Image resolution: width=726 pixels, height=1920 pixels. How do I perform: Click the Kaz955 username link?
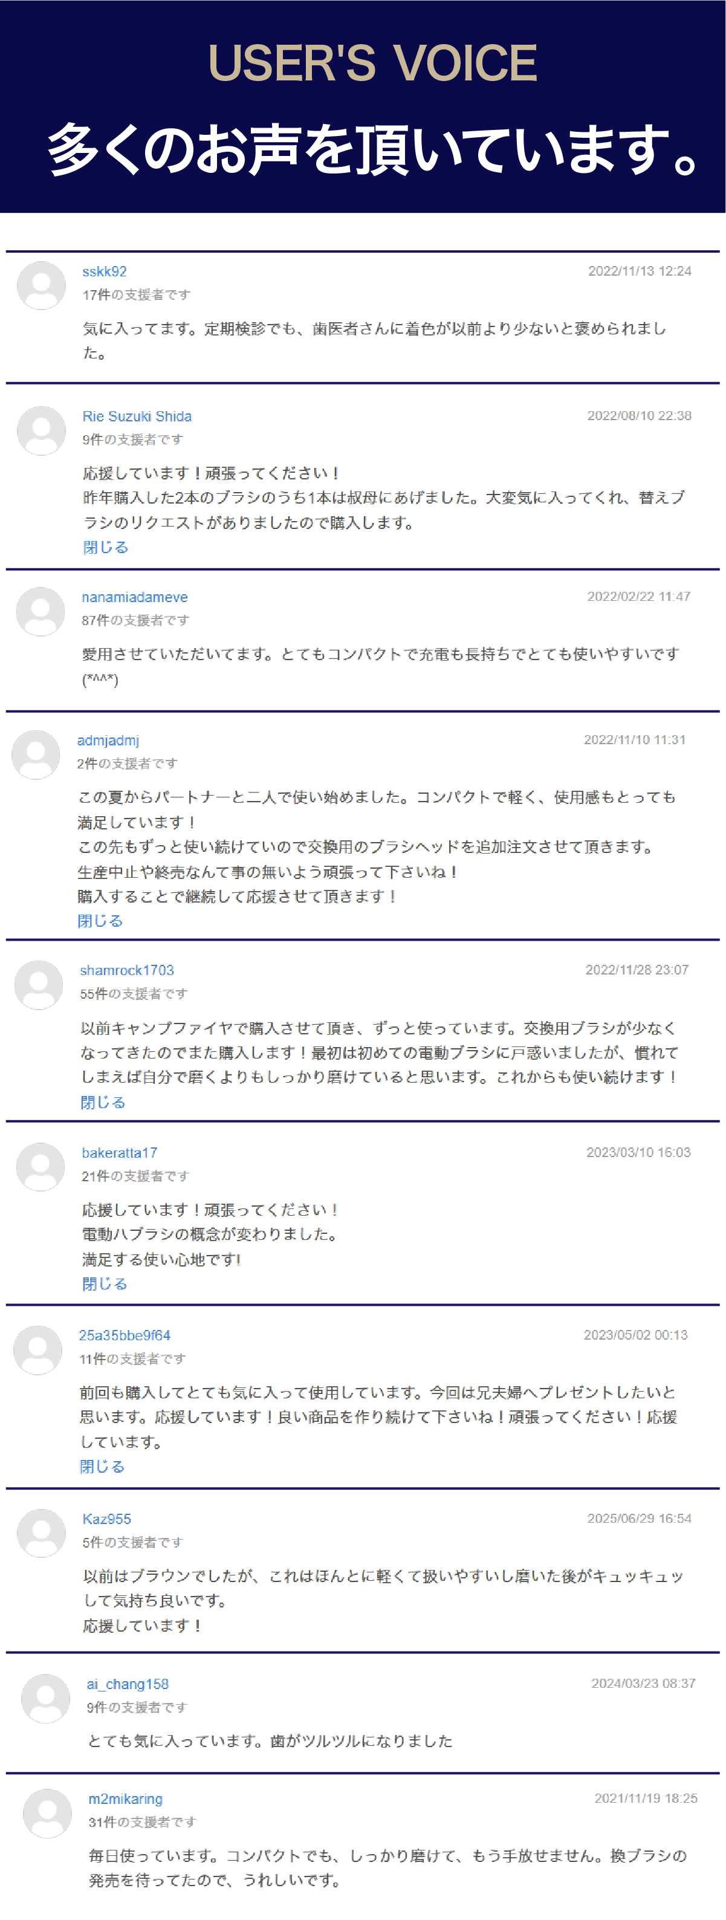(106, 1519)
